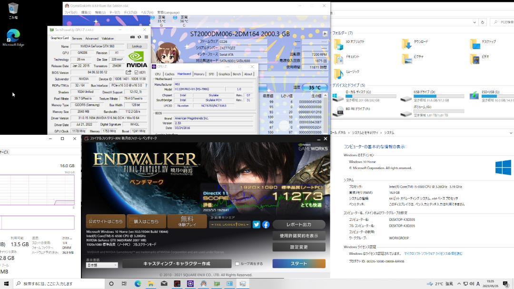Screen dimensions: 514x289
Task: Share the benchmark result on Twitter
Action: 257,224
